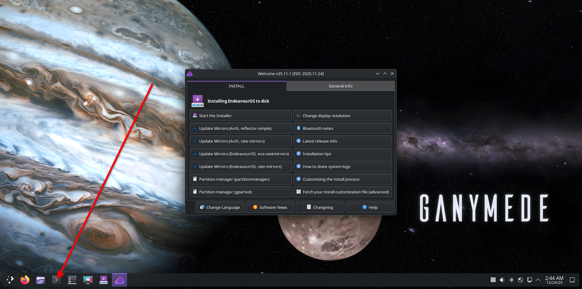
Task: Open the gparted partition manager
Action: [240, 192]
